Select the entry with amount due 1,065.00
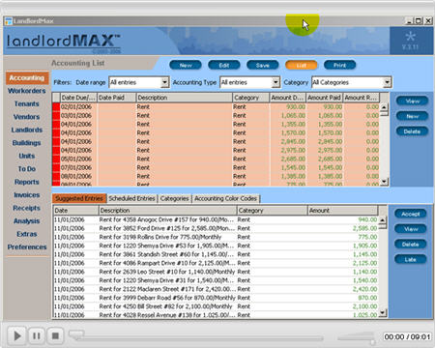This screenshot has height=348, width=435. point(216,116)
